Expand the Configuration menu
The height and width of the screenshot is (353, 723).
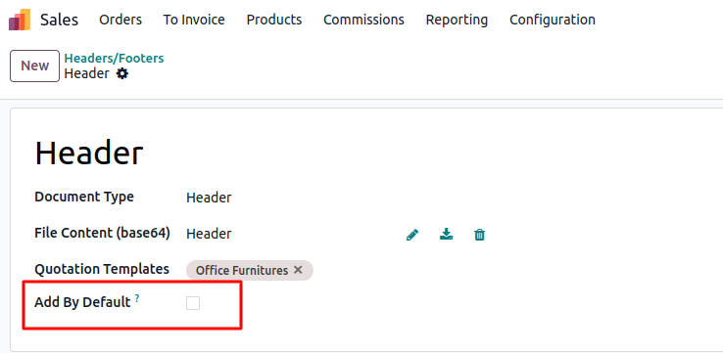click(x=552, y=20)
